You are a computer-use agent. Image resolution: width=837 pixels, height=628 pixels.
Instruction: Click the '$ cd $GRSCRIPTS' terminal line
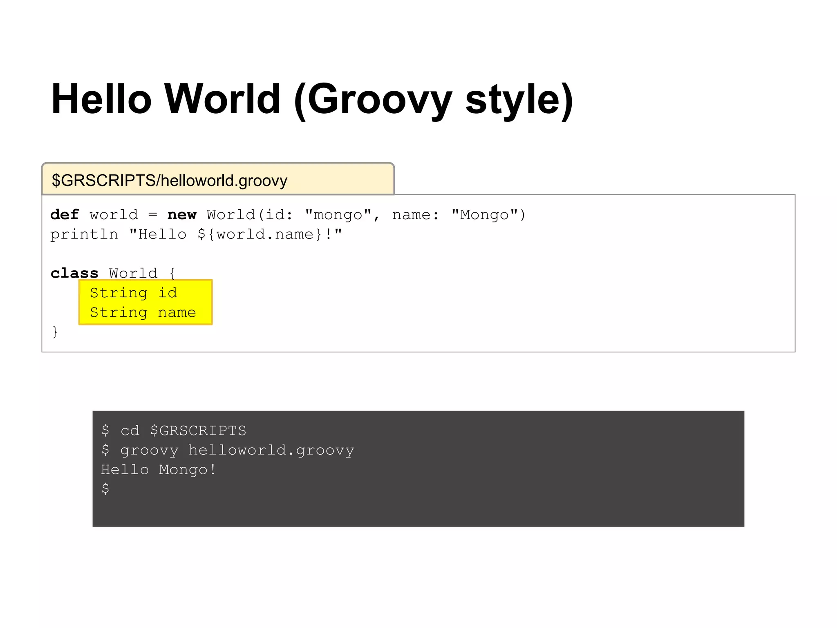pyautogui.click(x=174, y=431)
